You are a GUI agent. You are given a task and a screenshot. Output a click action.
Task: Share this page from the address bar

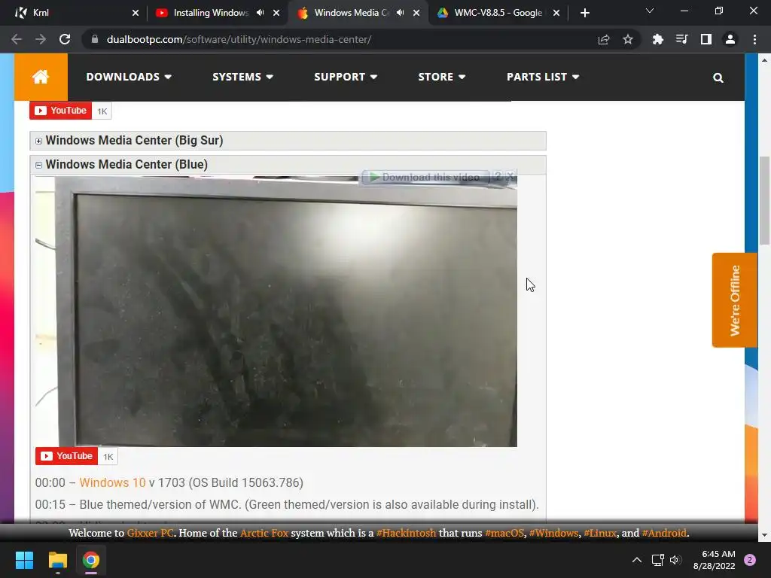pos(604,39)
